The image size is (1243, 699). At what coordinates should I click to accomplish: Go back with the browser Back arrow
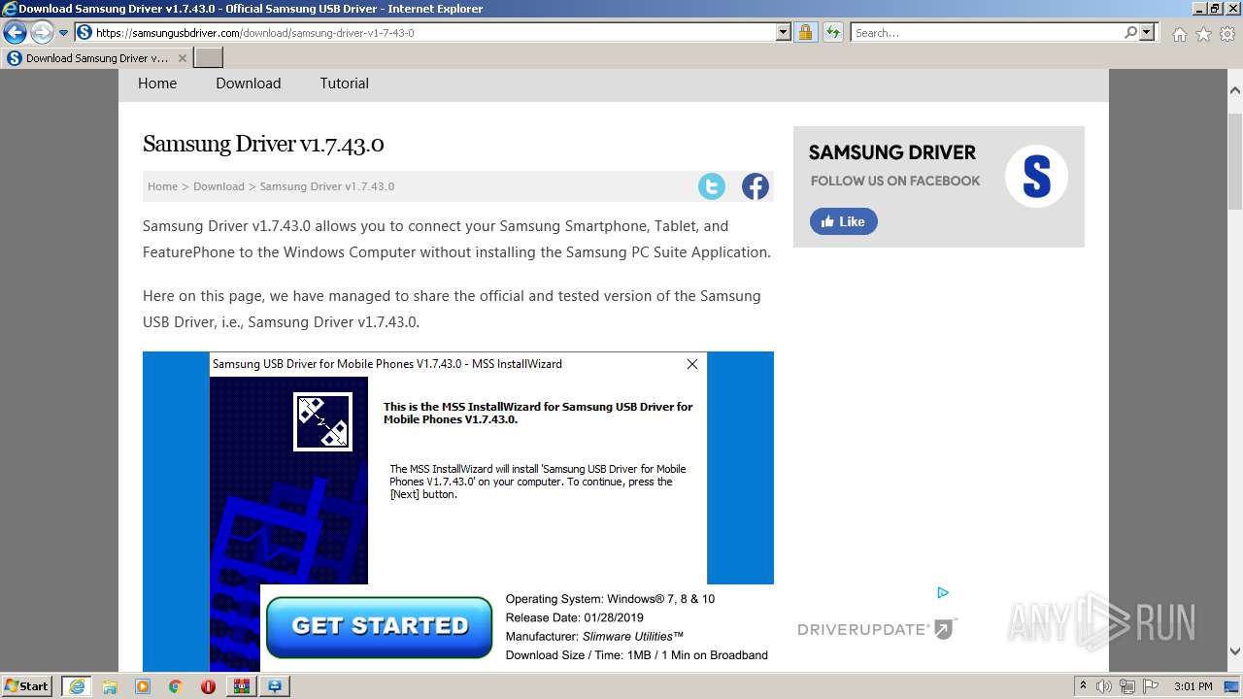pos(15,33)
